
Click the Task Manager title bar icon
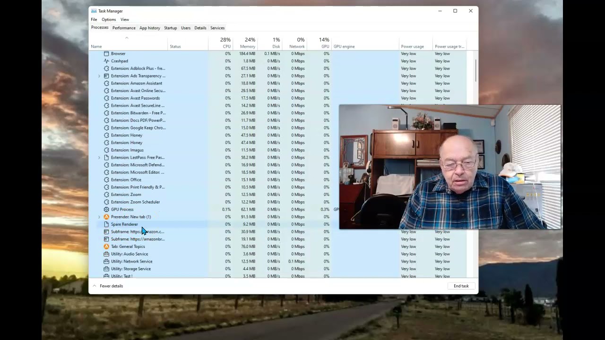point(94,11)
